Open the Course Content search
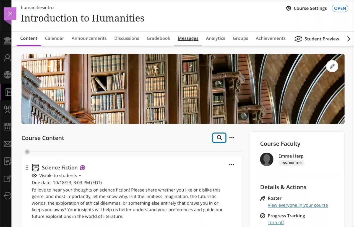The height and width of the screenshot is (227, 354). [219, 137]
